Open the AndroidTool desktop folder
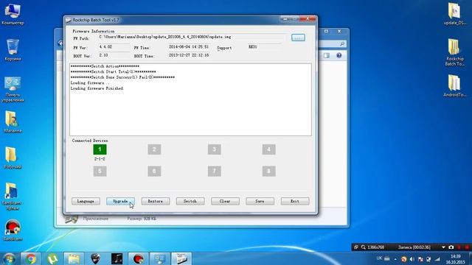Image resolution: width=472 pixels, height=265 pixels. 455,85
